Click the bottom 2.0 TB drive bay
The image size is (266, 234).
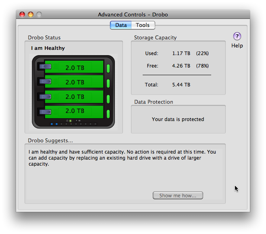coord(75,111)
